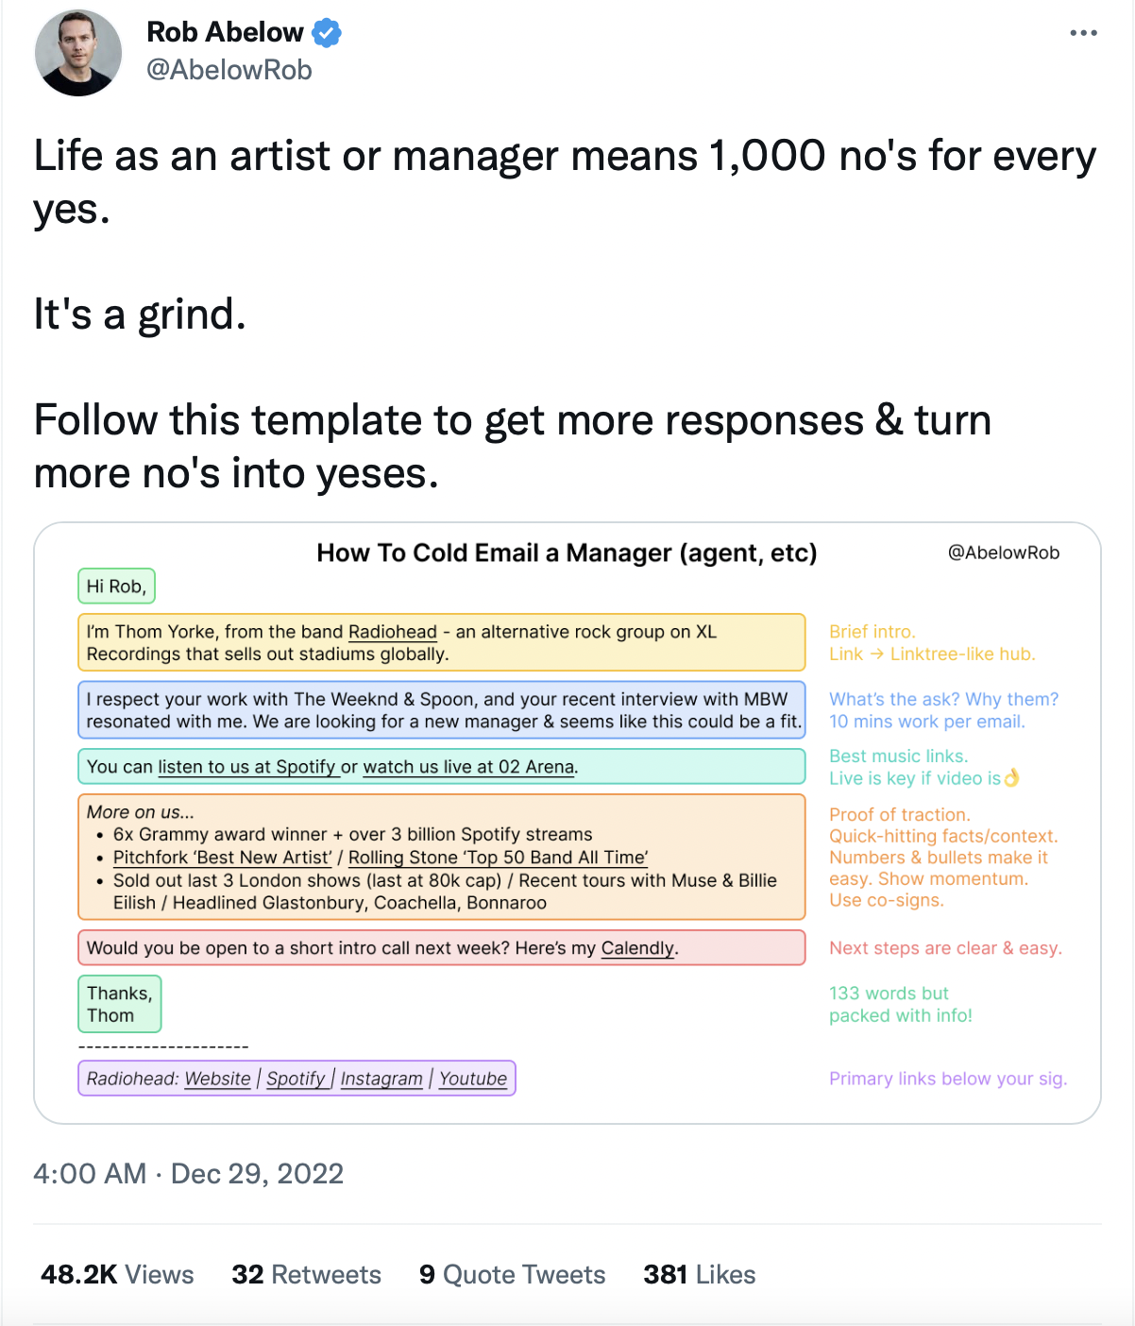Viewport: 1135px width, 1326px height.
Task: Click the 'listen to us at Spotify' link
Action: point(246,767)
